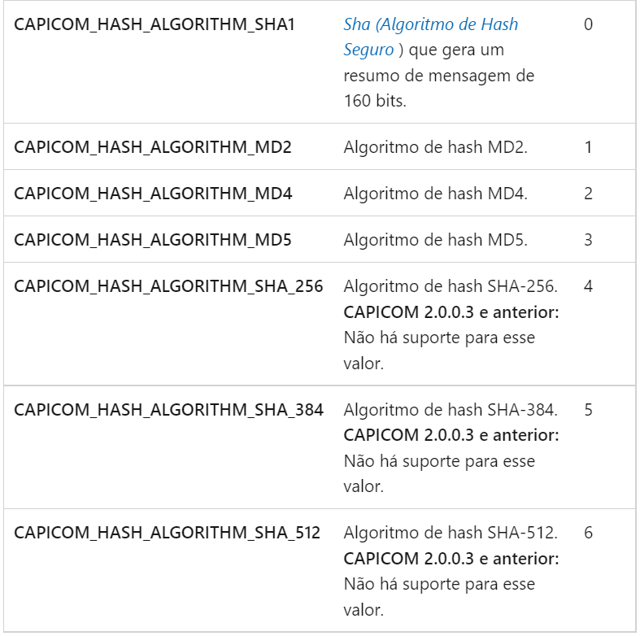Click value 1 in the MD2 row

588,147
